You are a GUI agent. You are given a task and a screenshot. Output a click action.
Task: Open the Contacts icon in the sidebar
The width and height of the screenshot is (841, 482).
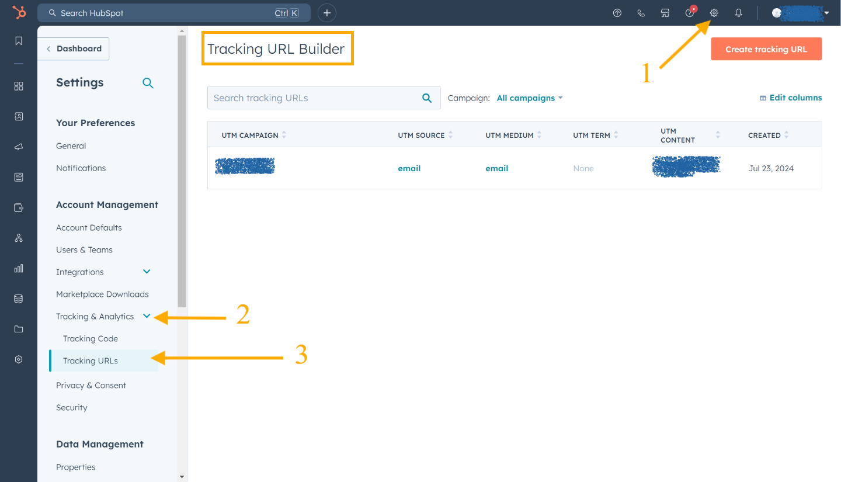point(18,116)
